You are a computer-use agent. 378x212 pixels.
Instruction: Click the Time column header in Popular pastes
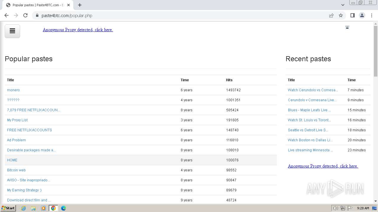185,80
